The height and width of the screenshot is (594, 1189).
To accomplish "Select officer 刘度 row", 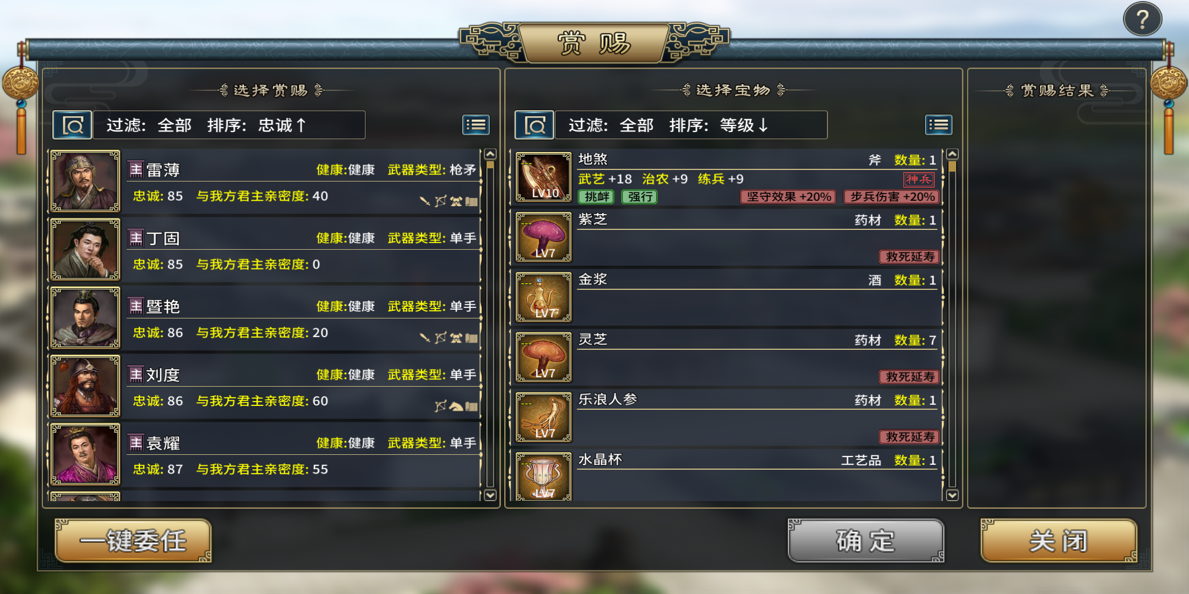I will [265, 386].
